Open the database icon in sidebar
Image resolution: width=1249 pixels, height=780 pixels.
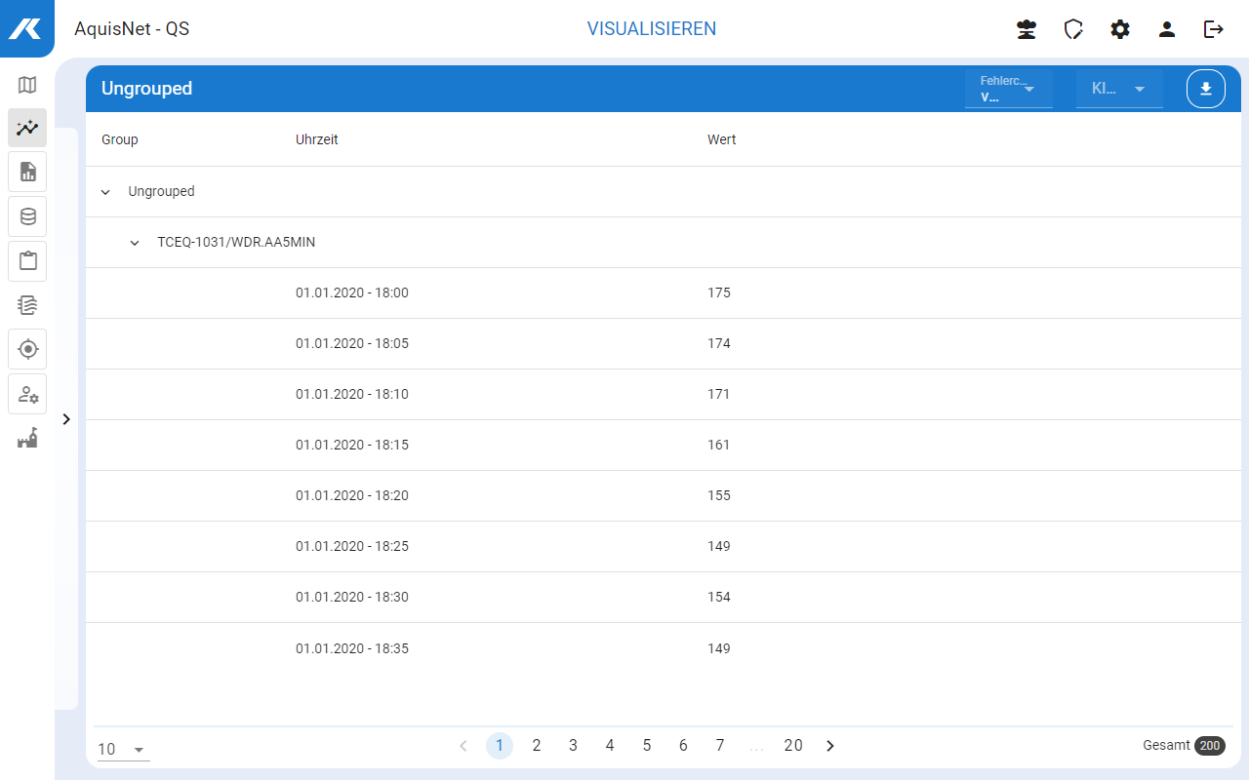pos(27,216)
